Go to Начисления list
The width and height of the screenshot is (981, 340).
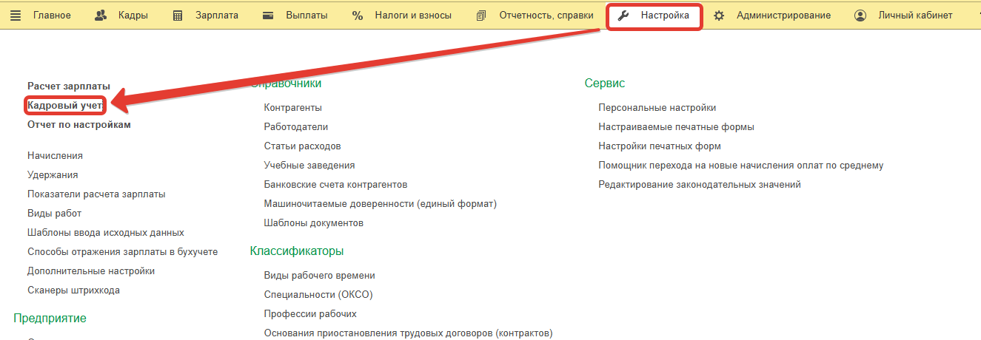[x=55, y=156]
